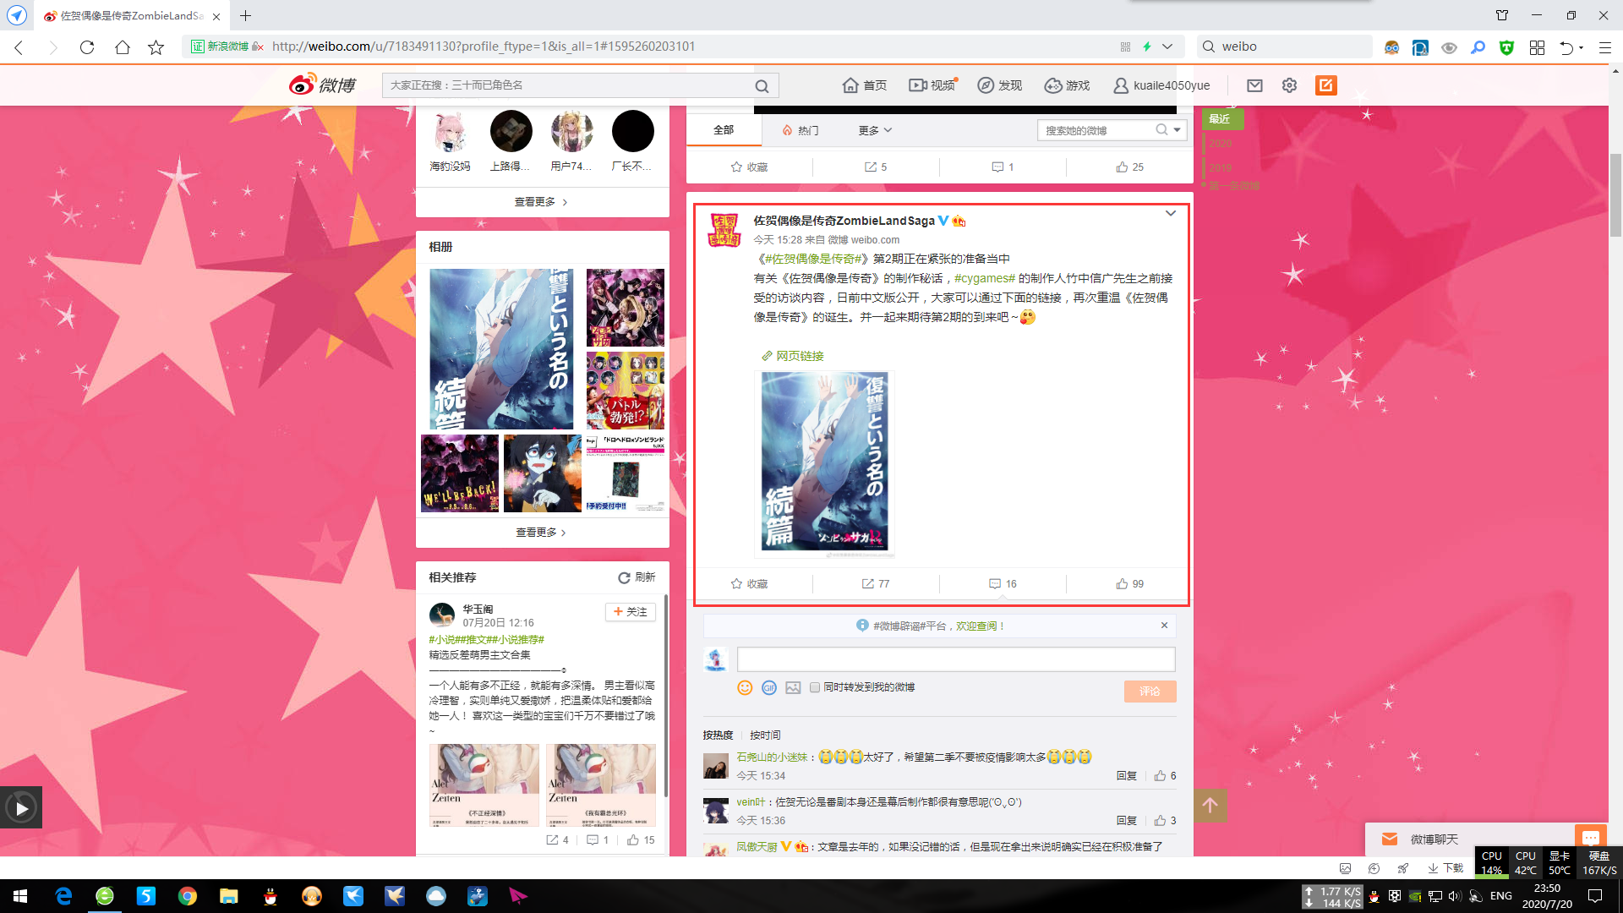Open the poster image thumbnail in the post

pos(824,462)
